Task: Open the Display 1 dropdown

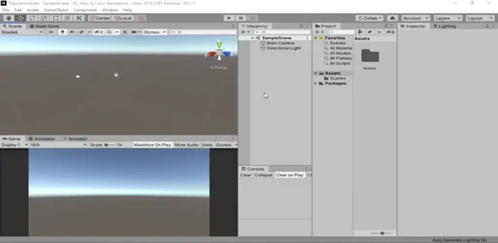Action: (x=15, y=145)
